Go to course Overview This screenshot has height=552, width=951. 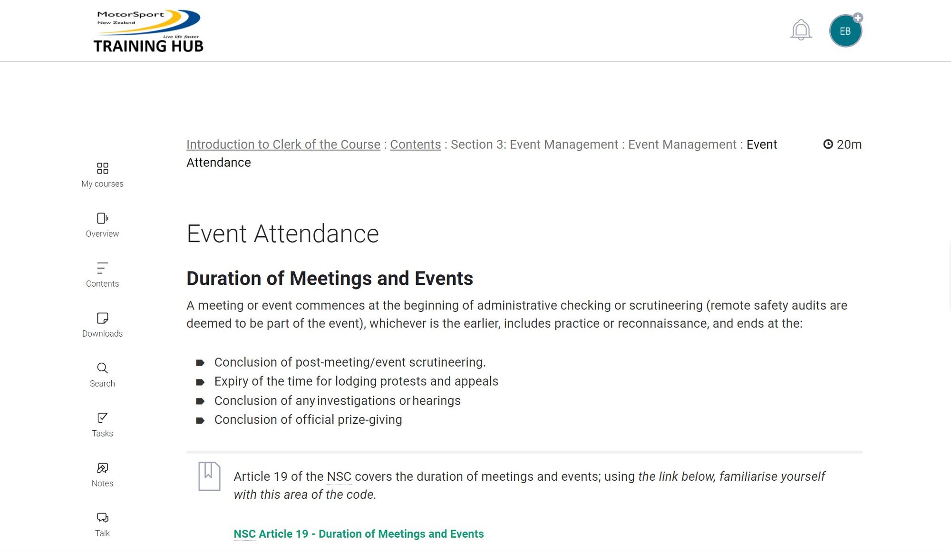click(x=102, y=225)
